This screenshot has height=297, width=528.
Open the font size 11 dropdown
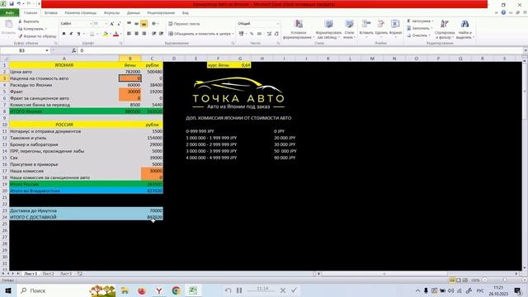pyautogui.click(x=106, y=24)
